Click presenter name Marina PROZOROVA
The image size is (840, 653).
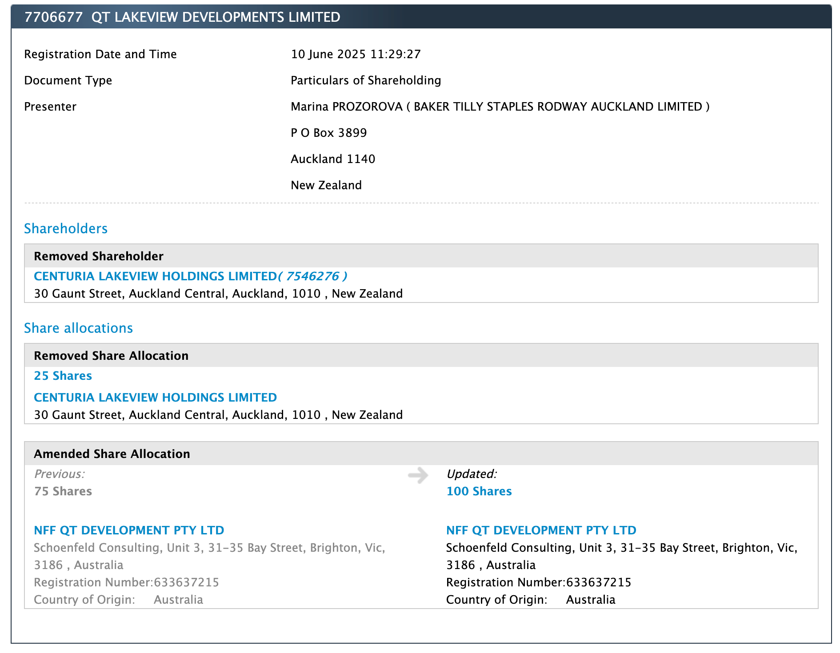346,107
